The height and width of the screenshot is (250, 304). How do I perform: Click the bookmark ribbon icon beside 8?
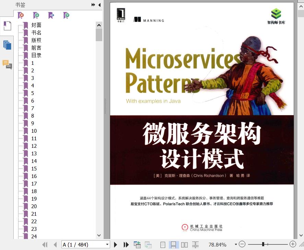pos(26,116)
